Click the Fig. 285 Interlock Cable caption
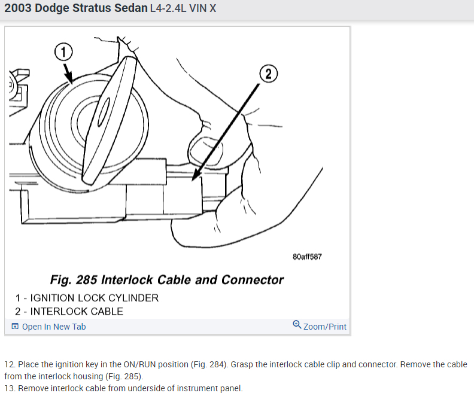The height and width of the screenshot is (405, 474). pos(167,280)
